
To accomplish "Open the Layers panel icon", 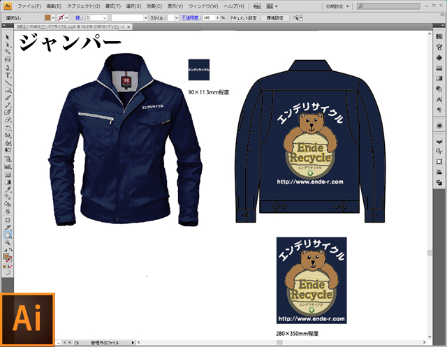I will click(439, 141).
